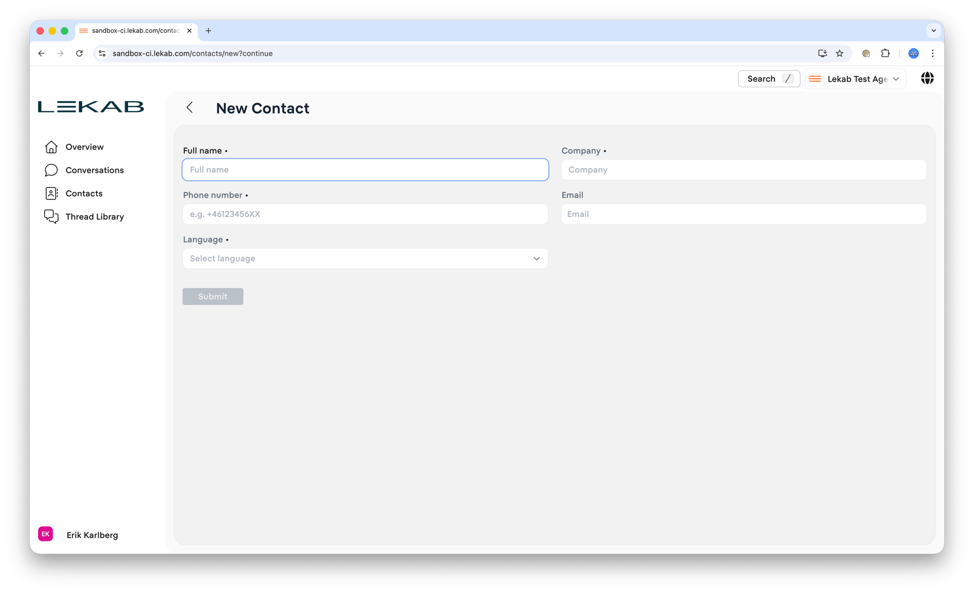Open the browser extensions puzzle icon

885,54
